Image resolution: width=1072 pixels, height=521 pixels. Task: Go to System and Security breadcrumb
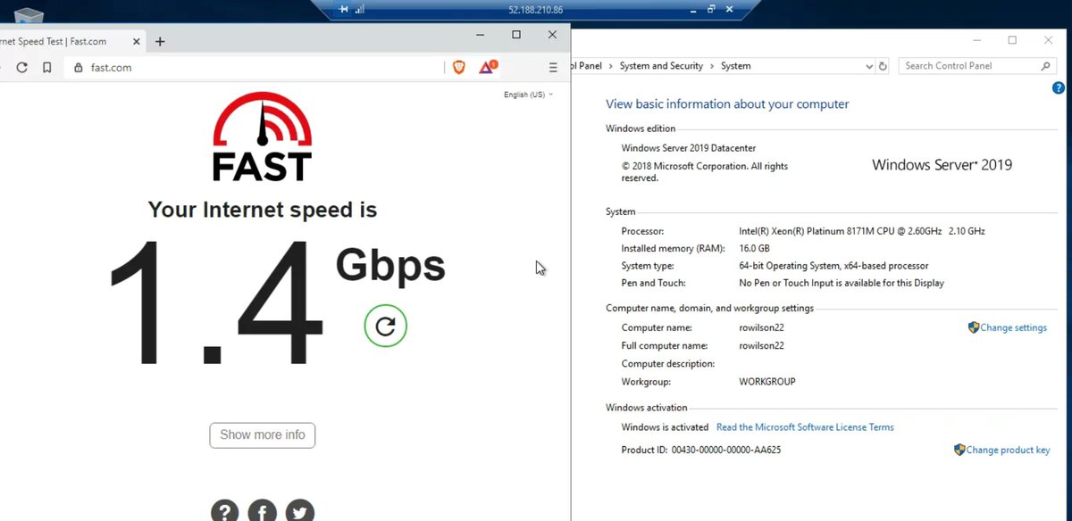(661, 66)
